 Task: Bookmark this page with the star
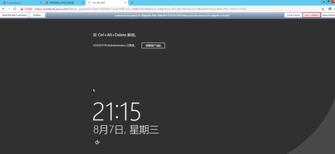click(x=323, y=9)
